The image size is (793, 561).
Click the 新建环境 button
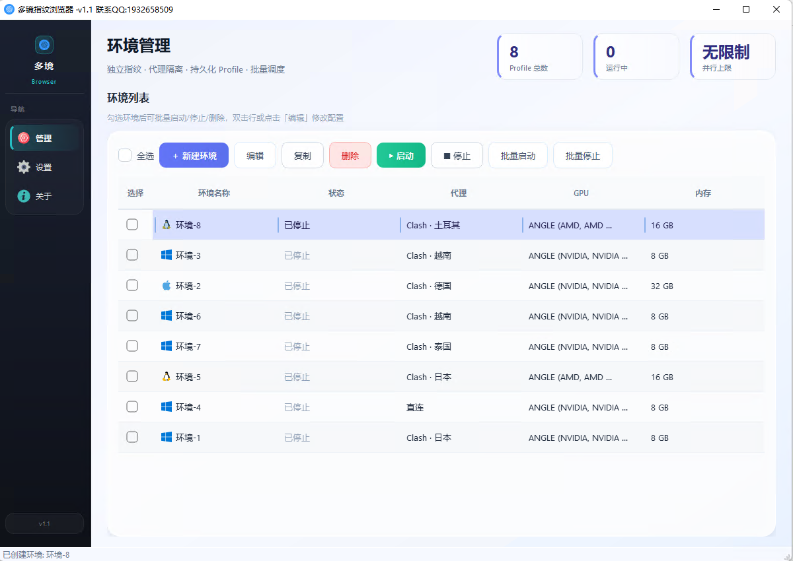point(194,155)
